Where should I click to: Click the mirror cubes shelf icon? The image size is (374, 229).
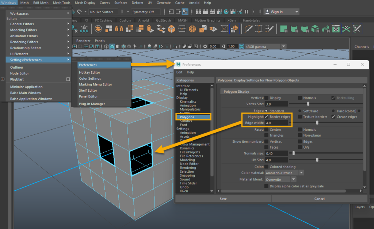coord(119,29)
